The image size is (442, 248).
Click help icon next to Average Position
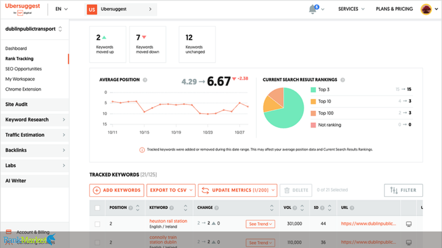(145, 80)
